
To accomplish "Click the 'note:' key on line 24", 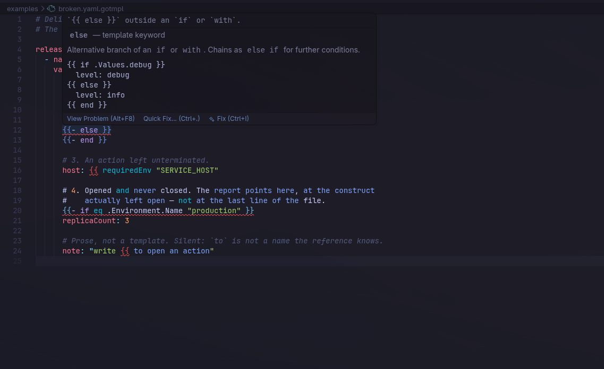I will 73,251.
